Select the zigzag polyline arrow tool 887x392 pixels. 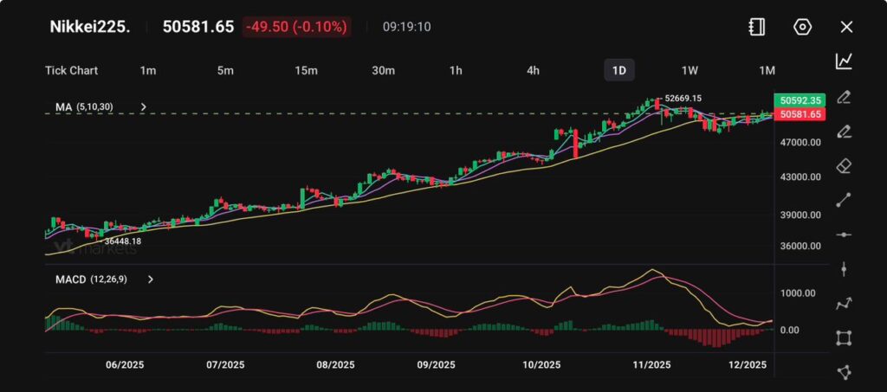pos(843,304)
